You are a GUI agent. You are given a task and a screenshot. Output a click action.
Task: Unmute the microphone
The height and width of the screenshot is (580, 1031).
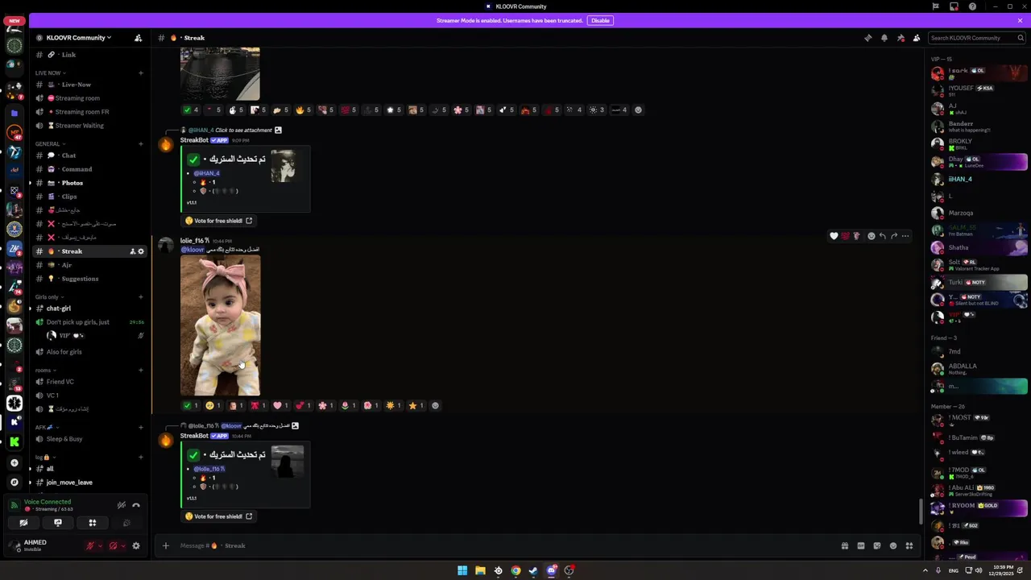click(x=90, y=545)
